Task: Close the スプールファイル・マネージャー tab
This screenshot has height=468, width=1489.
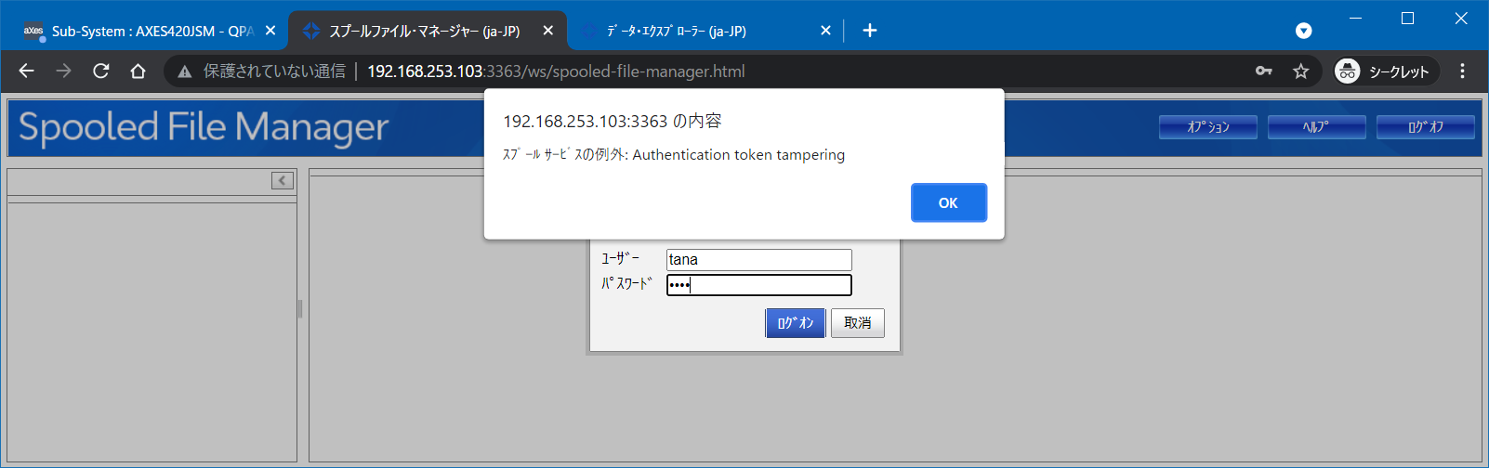Action: click(548, 31)
